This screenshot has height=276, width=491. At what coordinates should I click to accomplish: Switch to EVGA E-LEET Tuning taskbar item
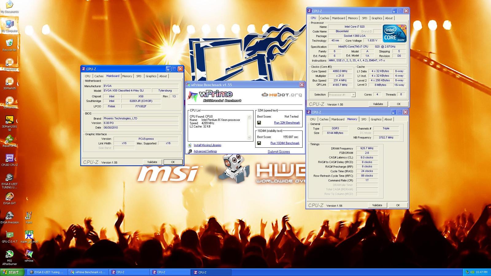47,272
